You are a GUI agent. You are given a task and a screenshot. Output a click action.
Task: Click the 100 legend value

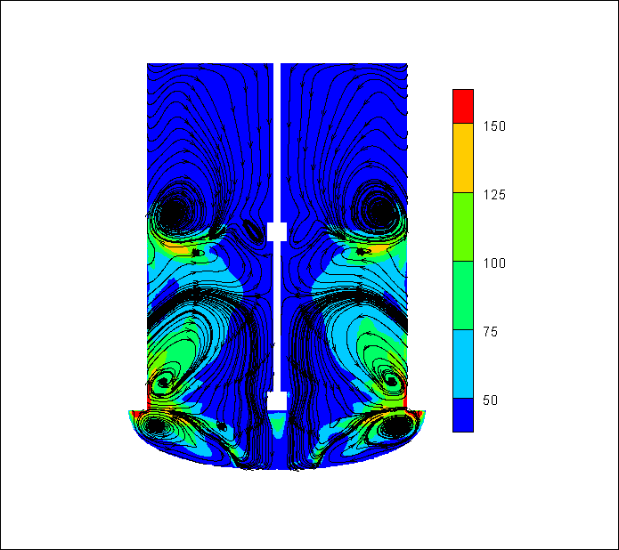[494, 263]
